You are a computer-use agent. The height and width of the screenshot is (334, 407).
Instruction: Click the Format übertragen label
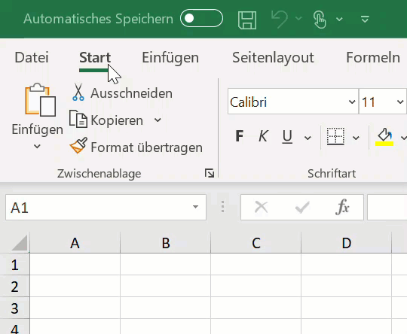point(147,147)
